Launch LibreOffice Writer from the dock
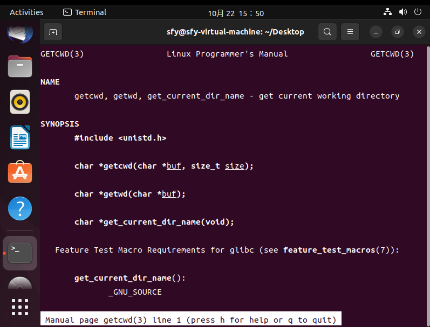Viewport: 430px width, 327px height. (x=20, y=137)
